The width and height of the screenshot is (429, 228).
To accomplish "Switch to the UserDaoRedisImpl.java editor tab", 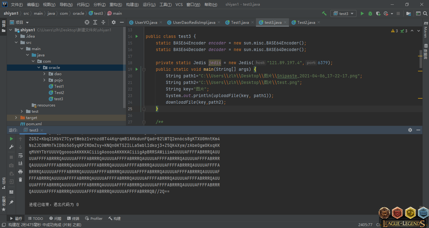I will pyautogui.click(x=194, y=22).
